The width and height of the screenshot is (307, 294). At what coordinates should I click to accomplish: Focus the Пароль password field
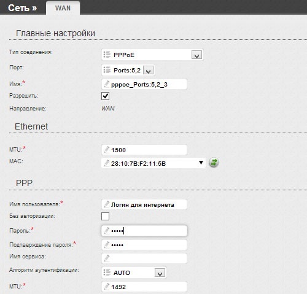(x=144, y=231)
